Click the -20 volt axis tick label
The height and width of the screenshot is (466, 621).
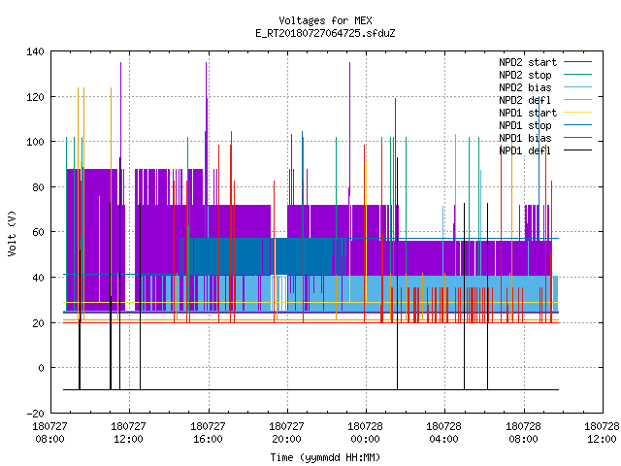[x=35, y=414]
